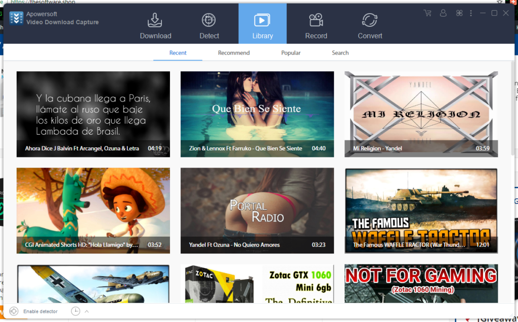This screenshot has height=322, width=518.
Task: Click the command-key style icon in title bar
Action: (x=459, y=13)
